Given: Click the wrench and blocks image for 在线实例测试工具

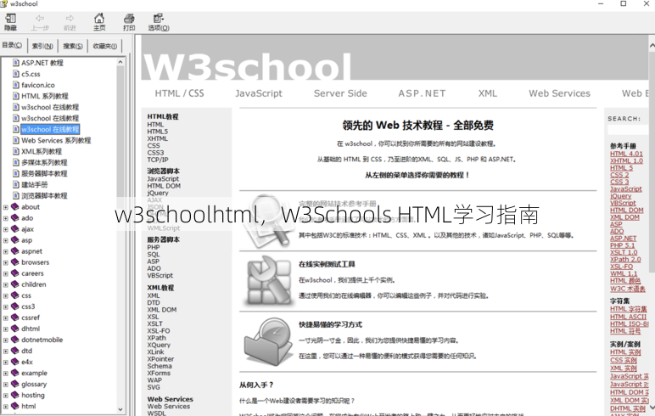Looking at the screenshot, I should click(x=267, y=280).
